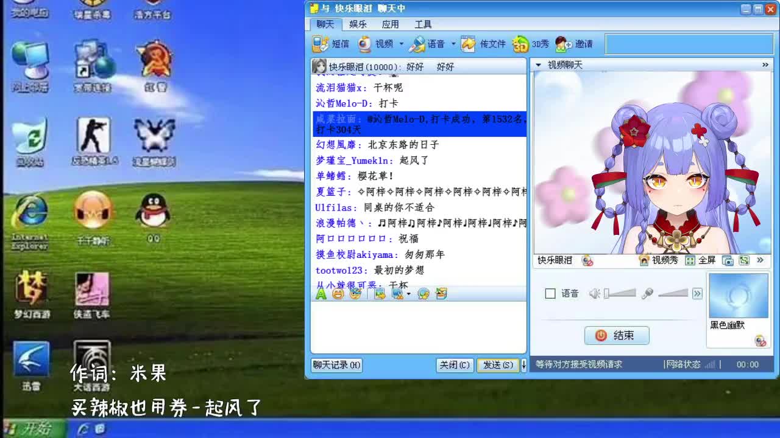Image resolution: width=780 pixels, height=438 pixels.
Task: End the video call with 结束
Action: pyautogui.click(x=617, y=335)
